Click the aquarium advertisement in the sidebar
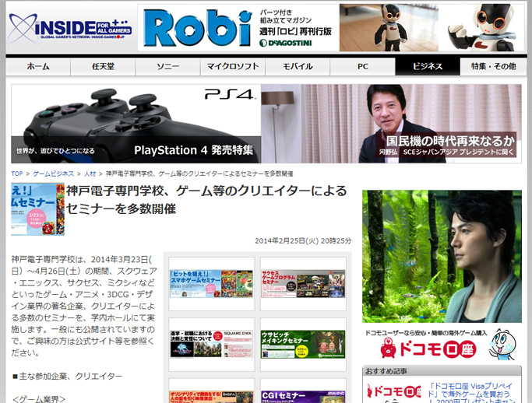Image resolution: width=532 pixels, height=403 pixels. tap(442, 256)
